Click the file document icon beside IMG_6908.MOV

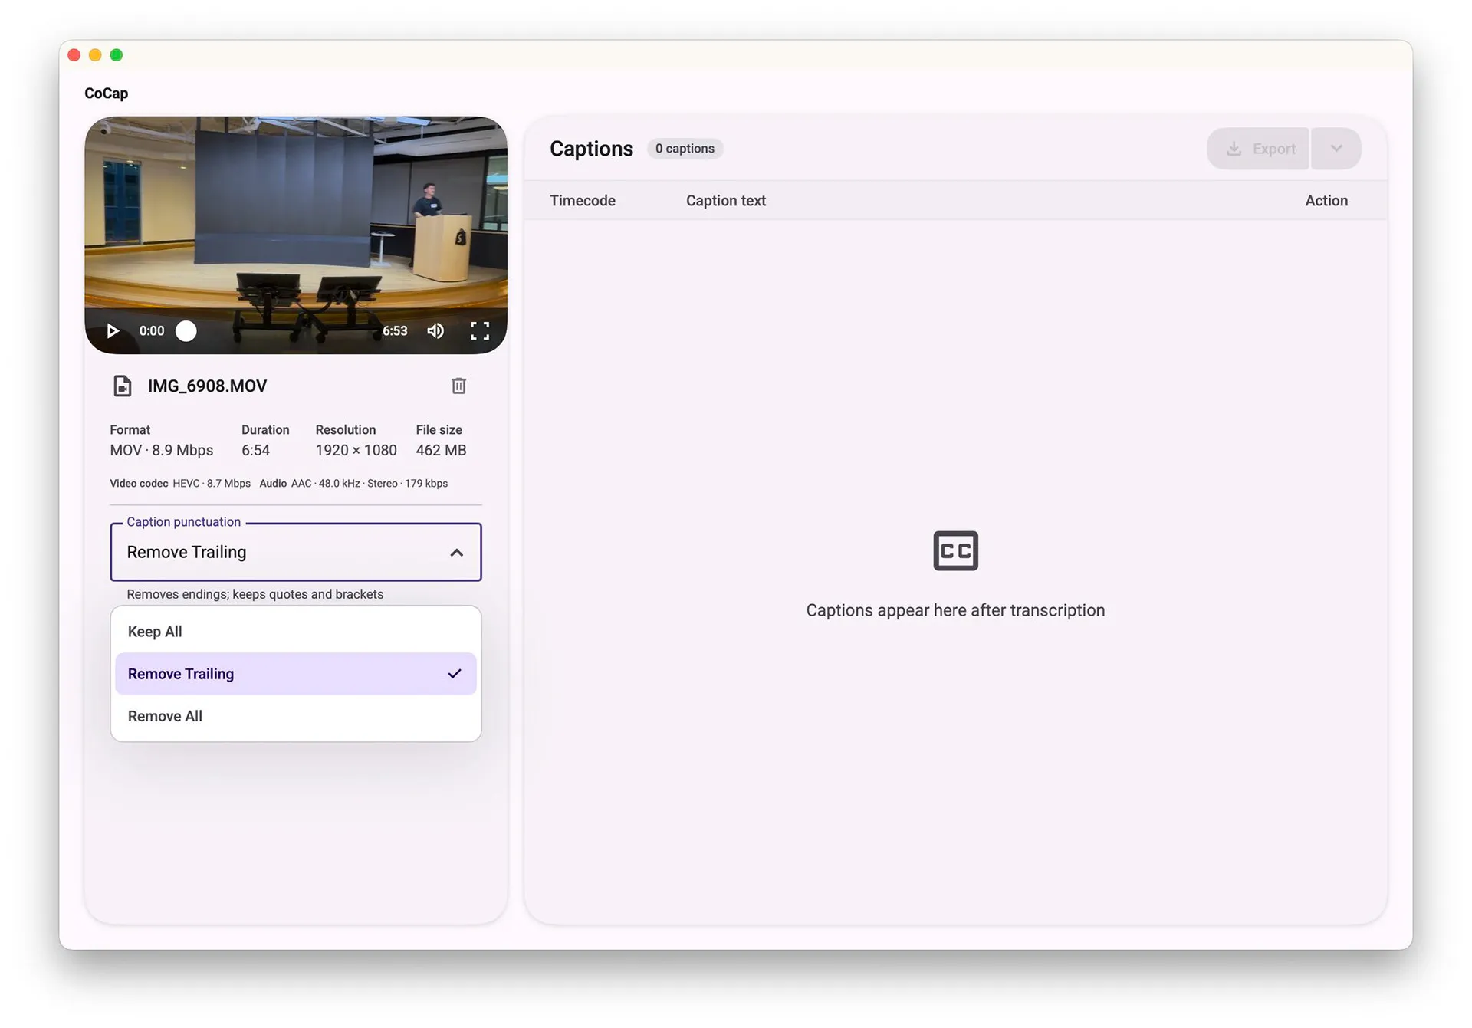123,386
